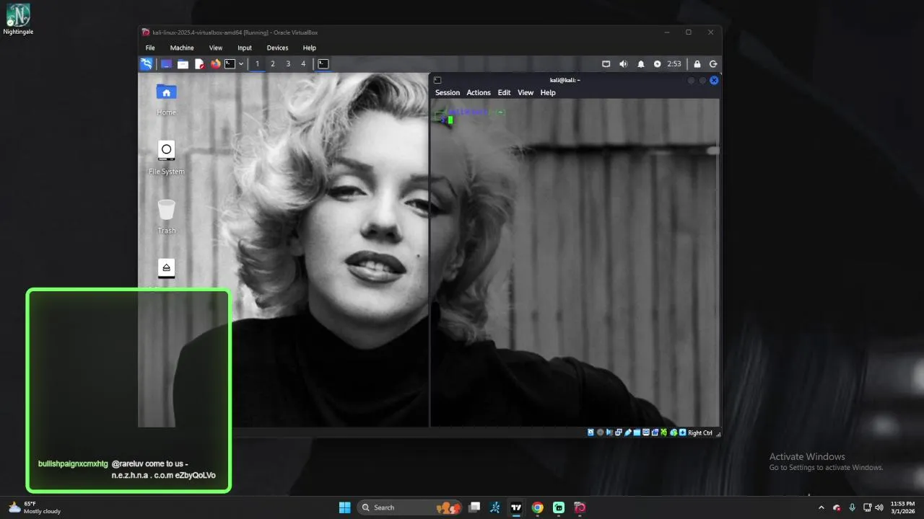Open the Kali notifications bell icon
Screen dimensions: 924x519
(640, 64)
